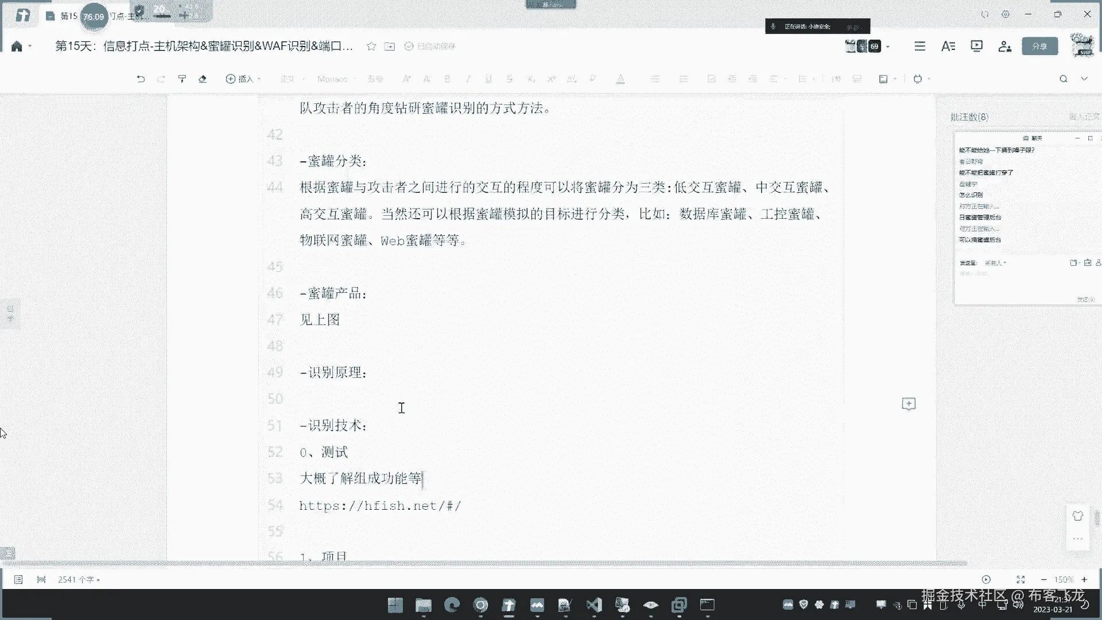
Task: Click the 分享 share button
Action: click(1039, 46)
